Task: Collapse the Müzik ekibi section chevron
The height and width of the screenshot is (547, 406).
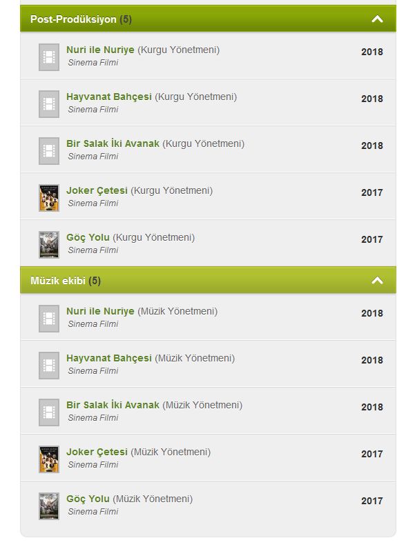Action: [377, 280]
